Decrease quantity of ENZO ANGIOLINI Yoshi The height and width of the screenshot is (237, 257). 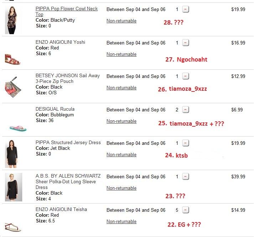coord(185,43)
